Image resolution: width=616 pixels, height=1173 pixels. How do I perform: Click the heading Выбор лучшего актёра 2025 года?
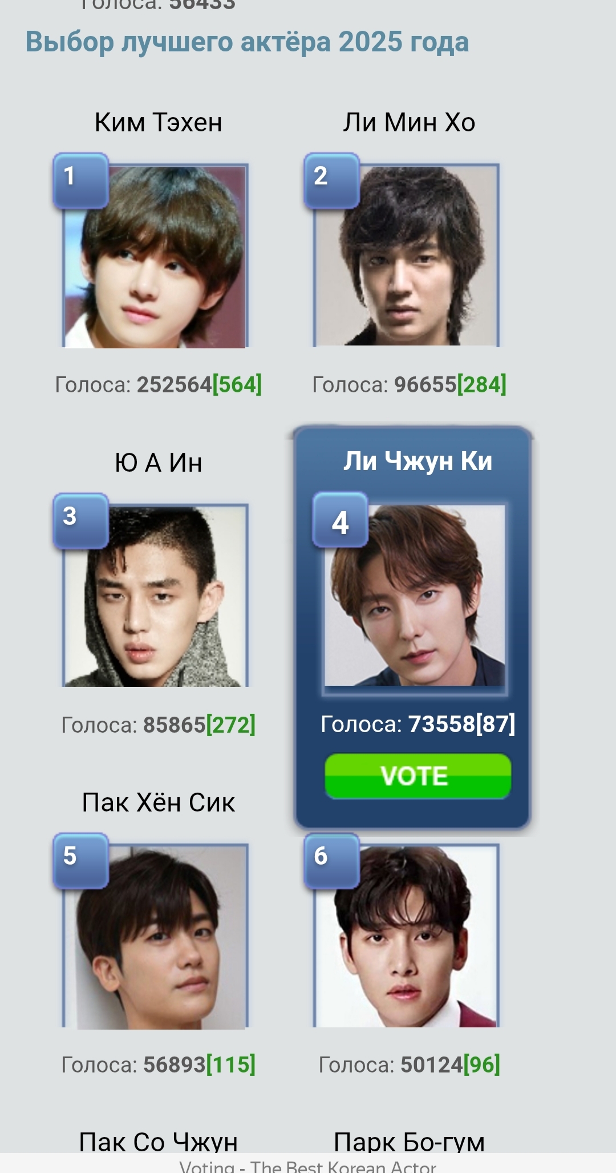247,42
